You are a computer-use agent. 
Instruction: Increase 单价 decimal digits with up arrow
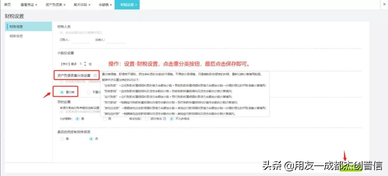[x=86, y=62]
